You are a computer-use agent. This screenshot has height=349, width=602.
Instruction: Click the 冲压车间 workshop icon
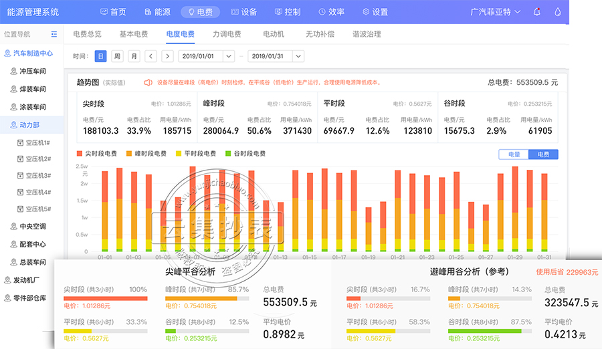[x=14, y=72]
